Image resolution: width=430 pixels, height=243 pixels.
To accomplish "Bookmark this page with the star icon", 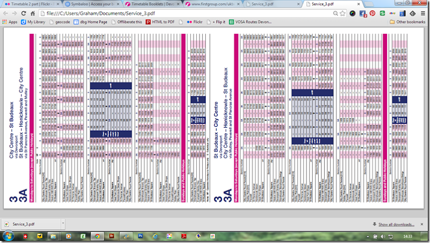I will pyautogui.click(x=342, y=13).
